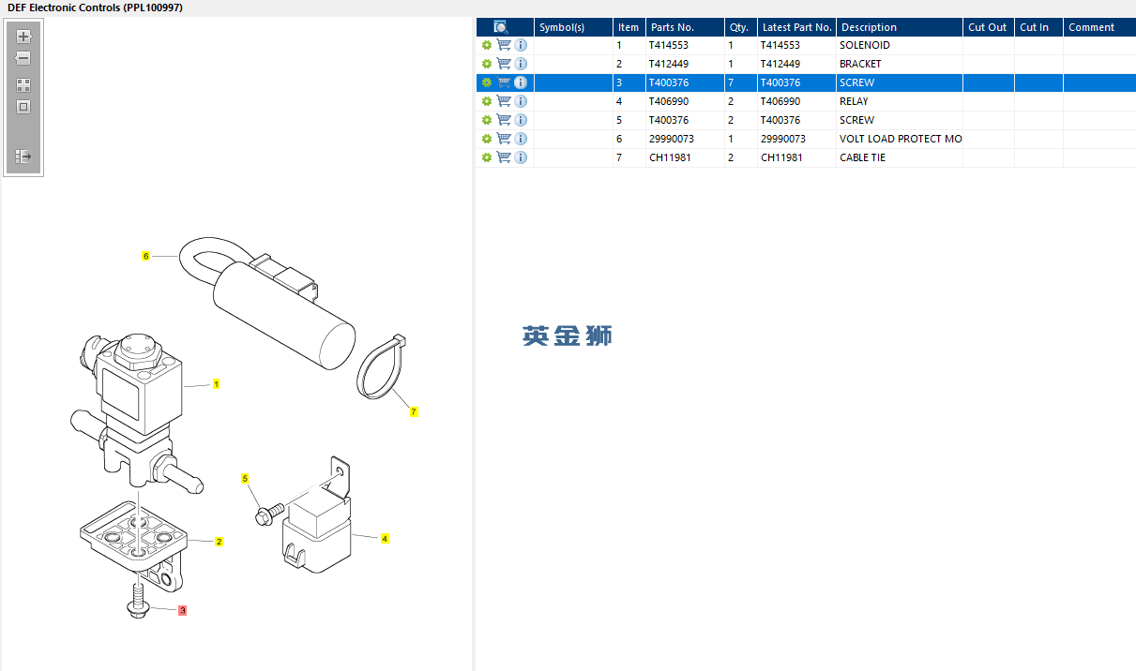
Task: Click the four-squares grid view icon
Action: (x=24, y=84)
